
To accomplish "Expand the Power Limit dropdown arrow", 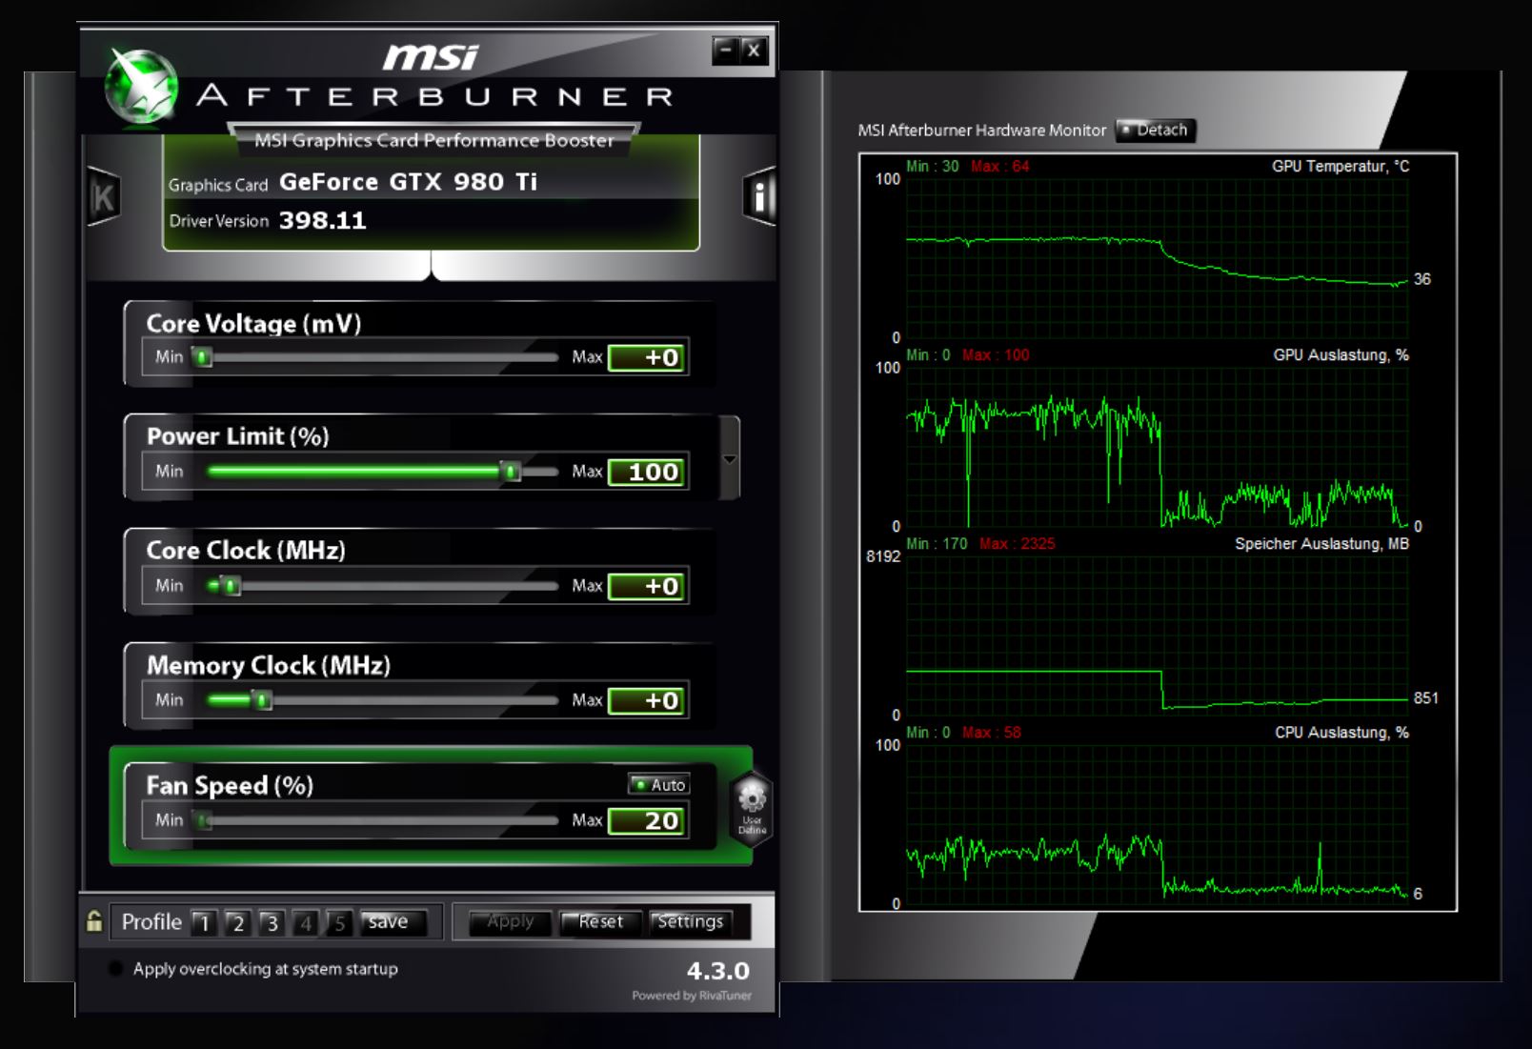I will pos(730,459).
